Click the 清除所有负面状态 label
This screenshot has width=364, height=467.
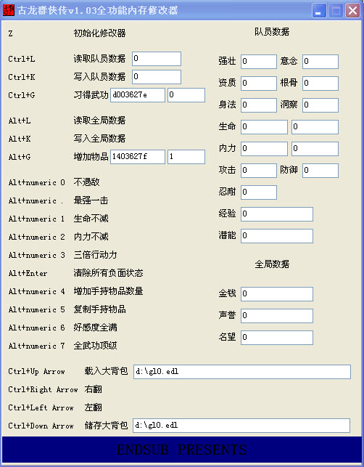(109, 273)
